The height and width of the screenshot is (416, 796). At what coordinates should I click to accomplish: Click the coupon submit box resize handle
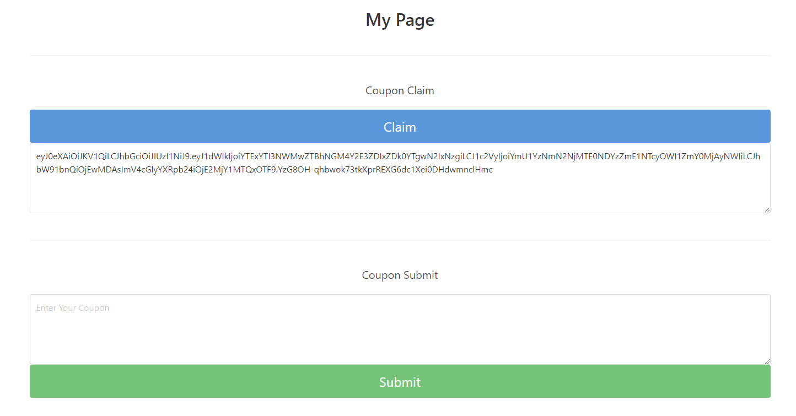(767, 361)
